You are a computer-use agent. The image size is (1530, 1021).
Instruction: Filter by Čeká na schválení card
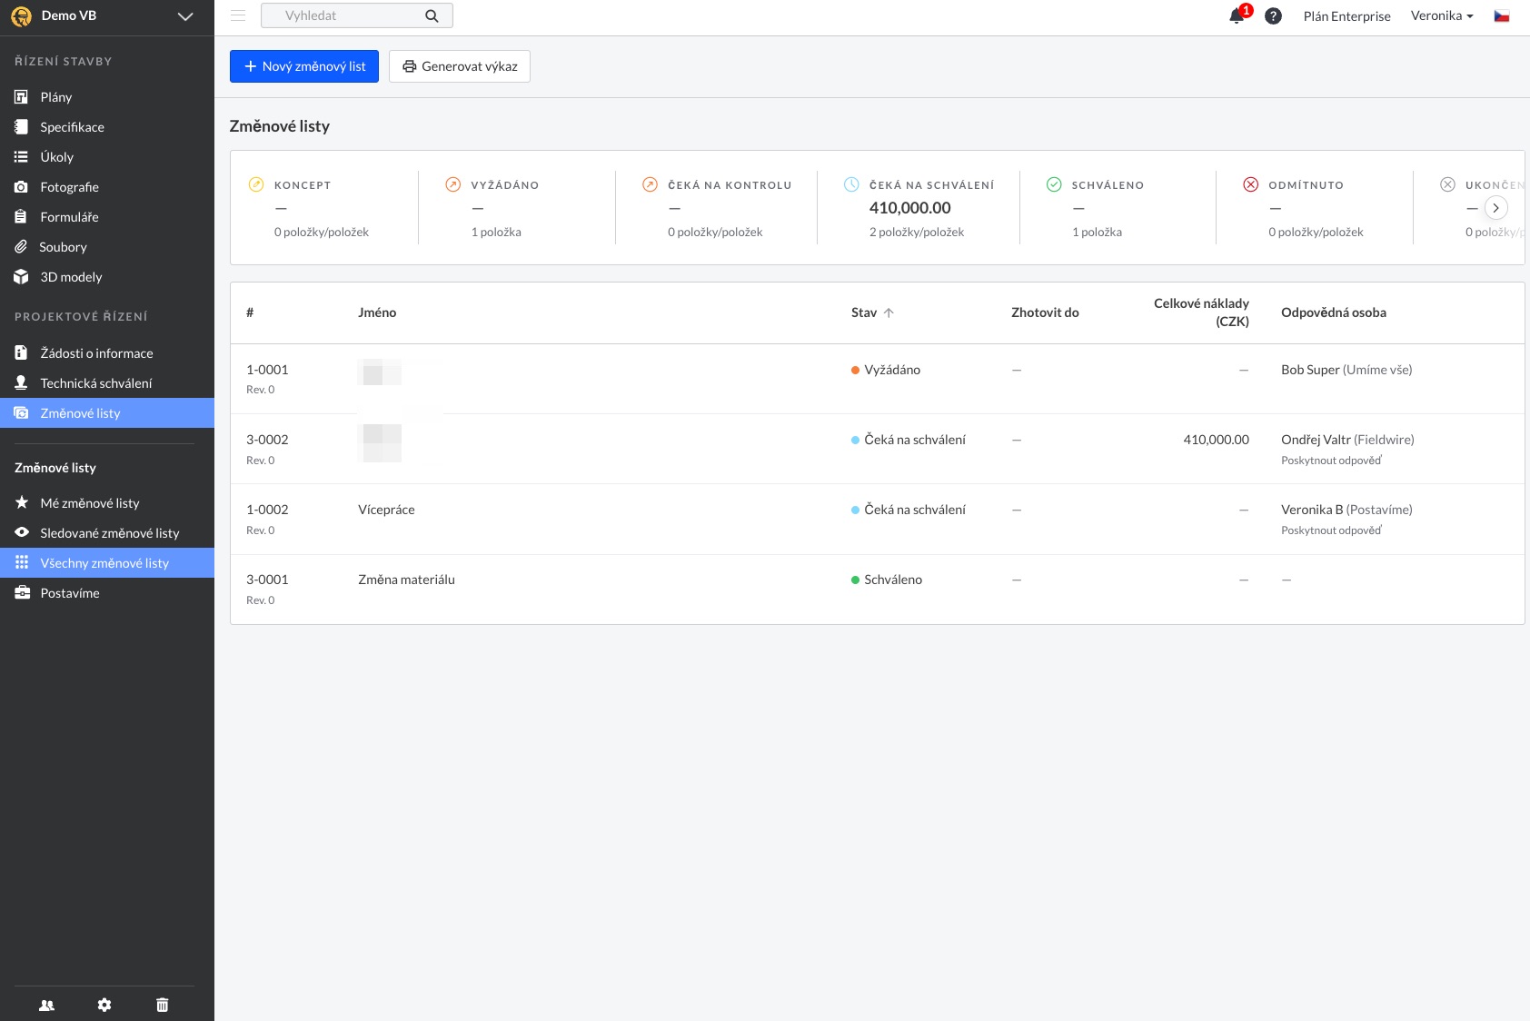[919, 208]
